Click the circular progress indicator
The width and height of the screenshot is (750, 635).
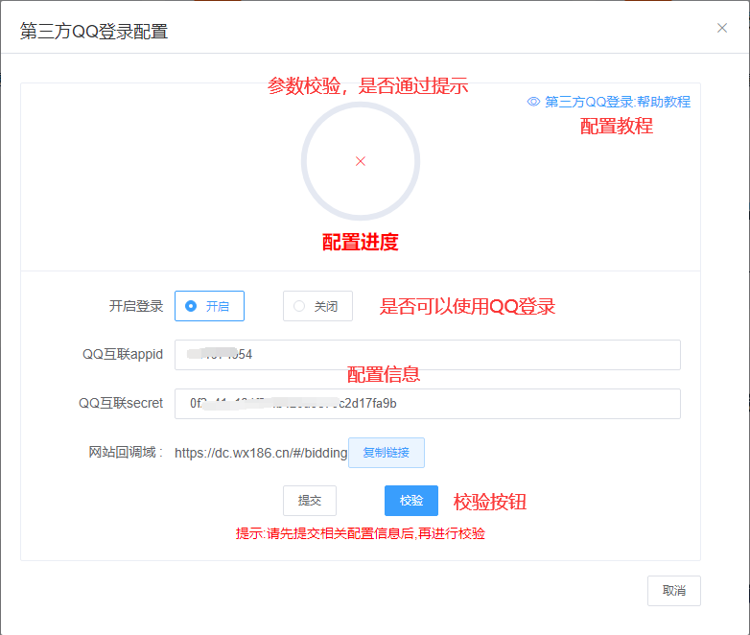tap(361, 161)
